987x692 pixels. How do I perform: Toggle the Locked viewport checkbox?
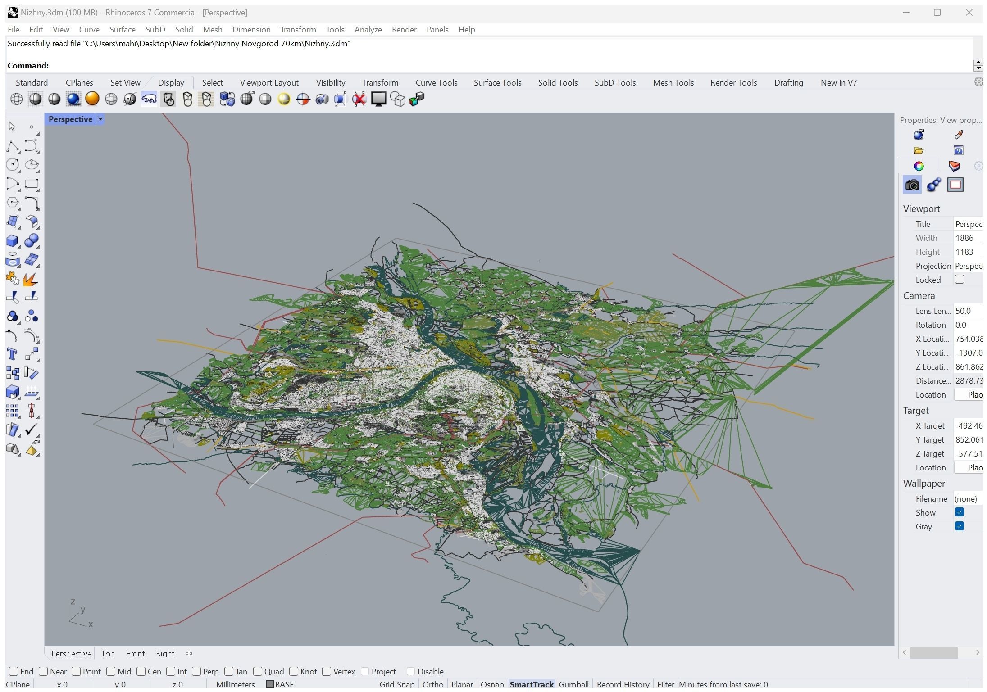[960, 280]
